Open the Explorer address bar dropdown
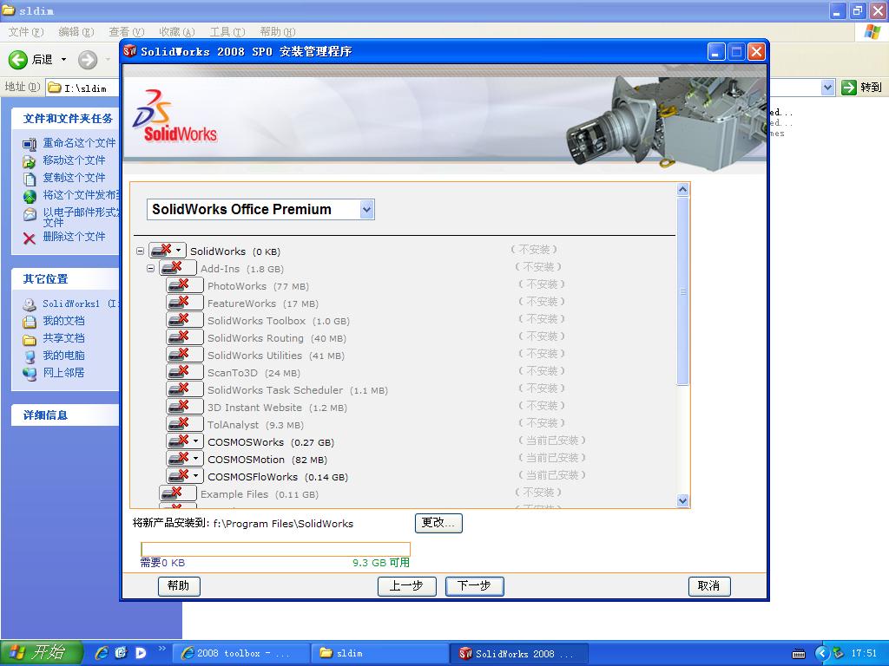The image size is (889, 666). point(827,88)
